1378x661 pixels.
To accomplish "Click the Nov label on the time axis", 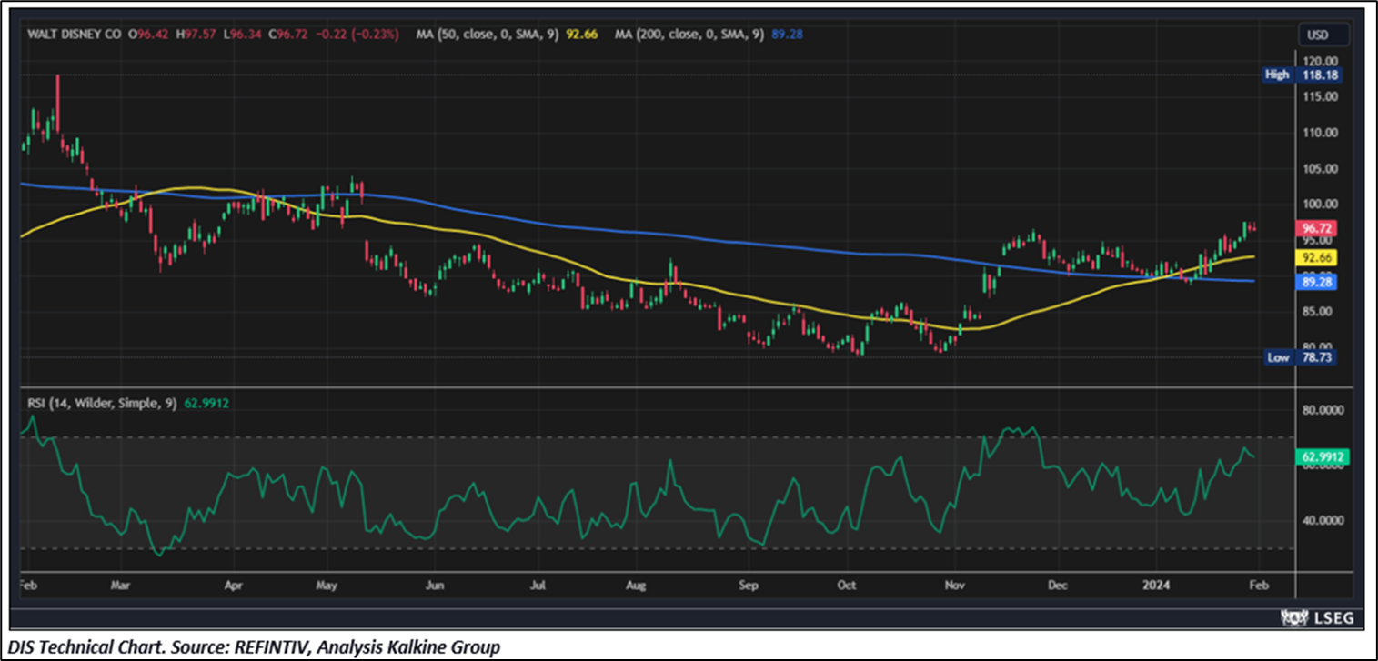I will (x=953, y=586).
